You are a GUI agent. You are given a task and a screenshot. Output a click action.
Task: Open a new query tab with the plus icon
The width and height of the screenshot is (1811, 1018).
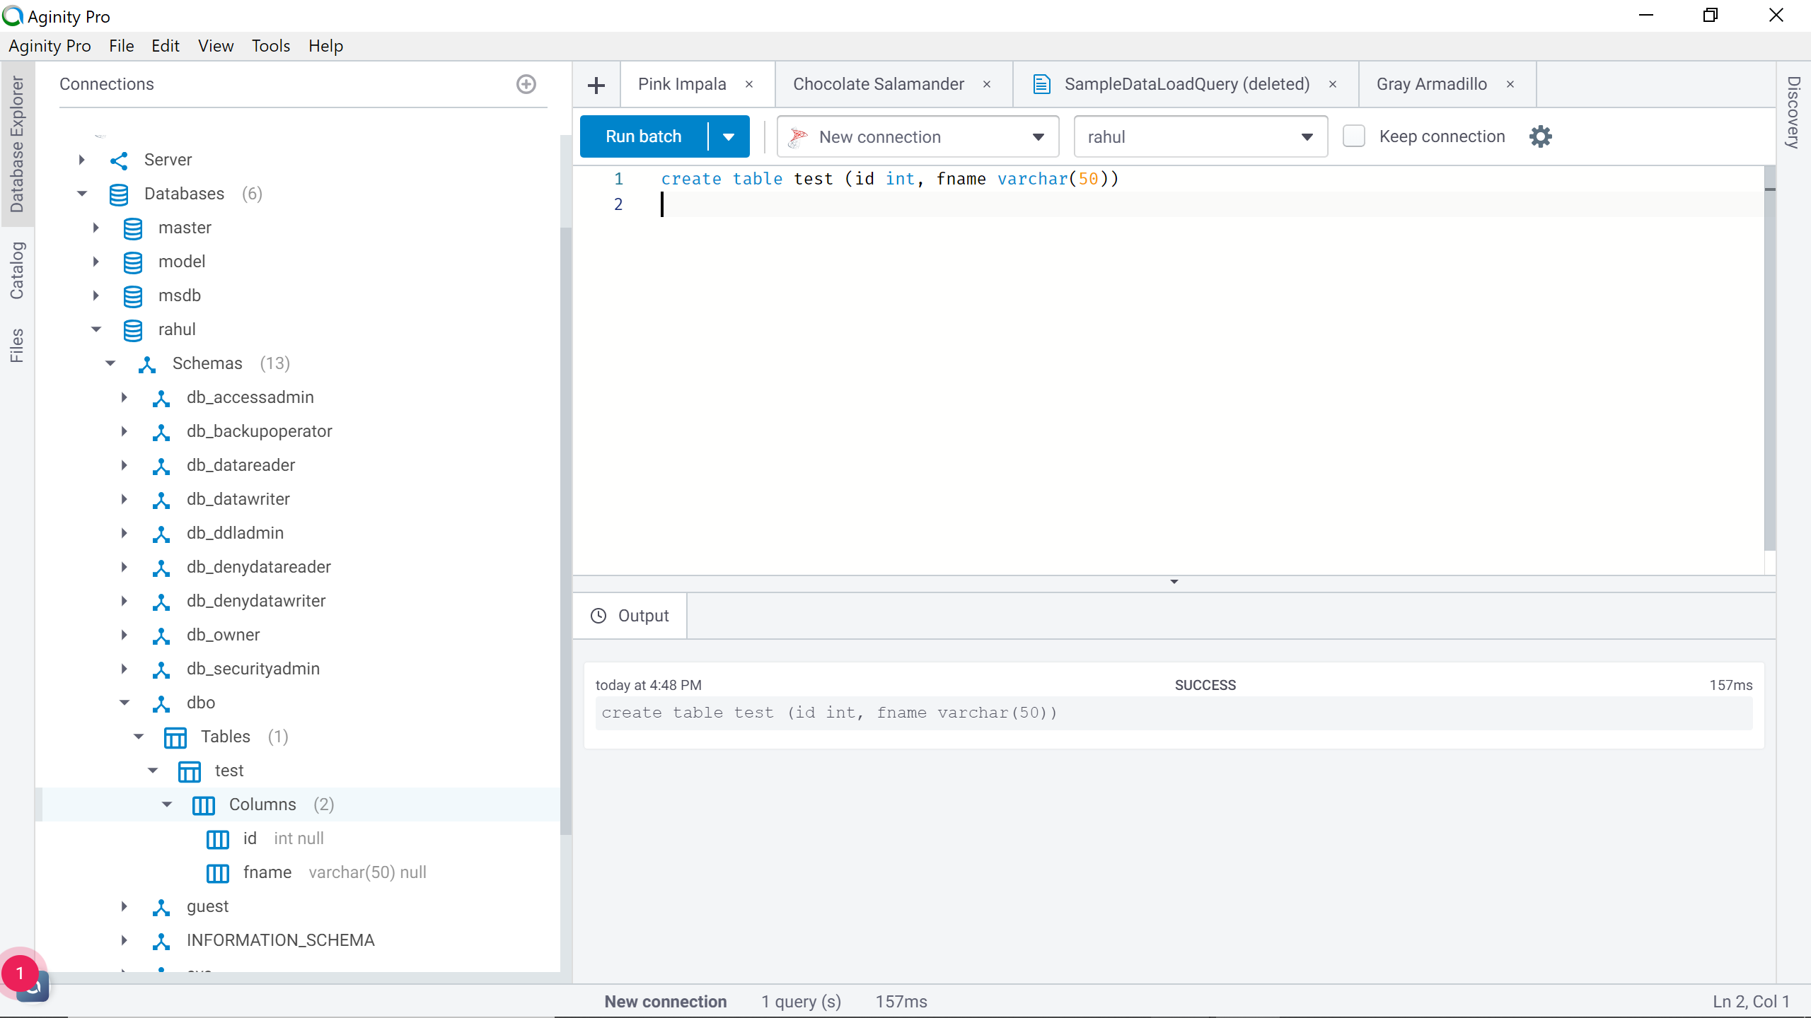(596, 85)
